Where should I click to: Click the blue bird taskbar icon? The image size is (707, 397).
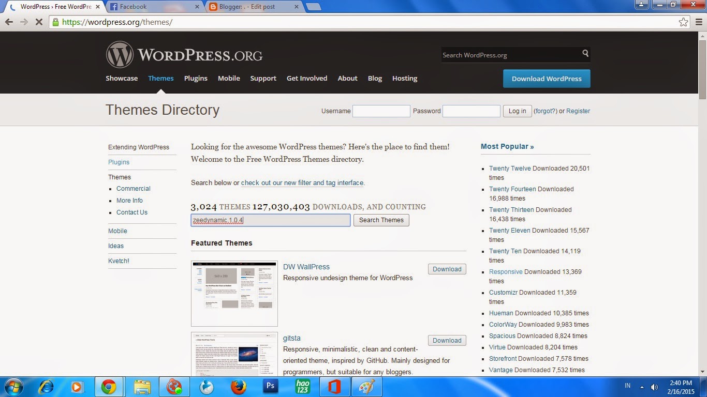tap(206, 387)
